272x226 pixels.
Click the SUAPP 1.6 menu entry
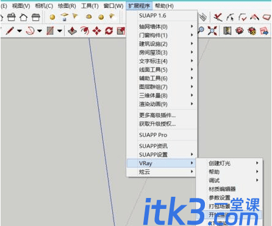click(162, 15)
